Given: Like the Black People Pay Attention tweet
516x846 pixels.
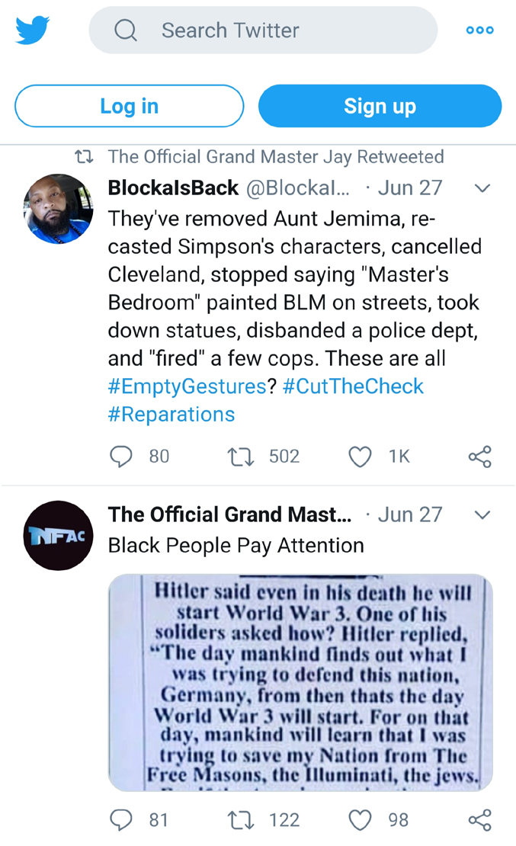Looking at the screenshot, I should pos(360,819).
